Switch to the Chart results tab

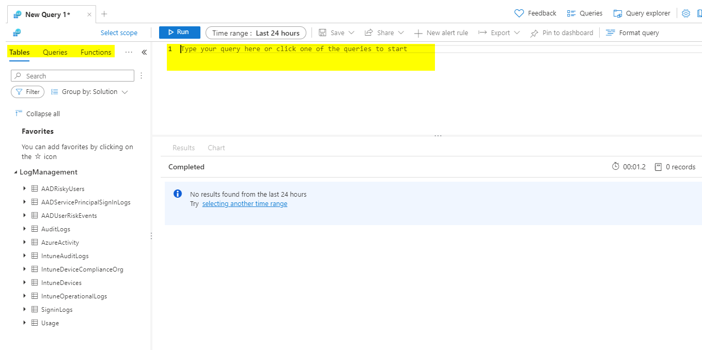216,148
